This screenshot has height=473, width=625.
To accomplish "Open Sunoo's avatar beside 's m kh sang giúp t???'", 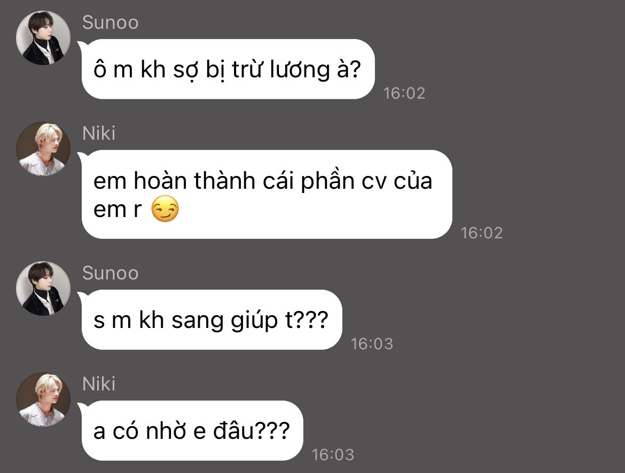I will pyautogui.click(x=43, y=288).
